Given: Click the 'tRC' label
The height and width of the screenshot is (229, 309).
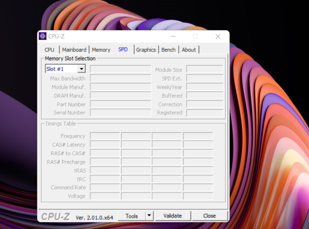Looking at the screenshot, I should click(81, 179).
